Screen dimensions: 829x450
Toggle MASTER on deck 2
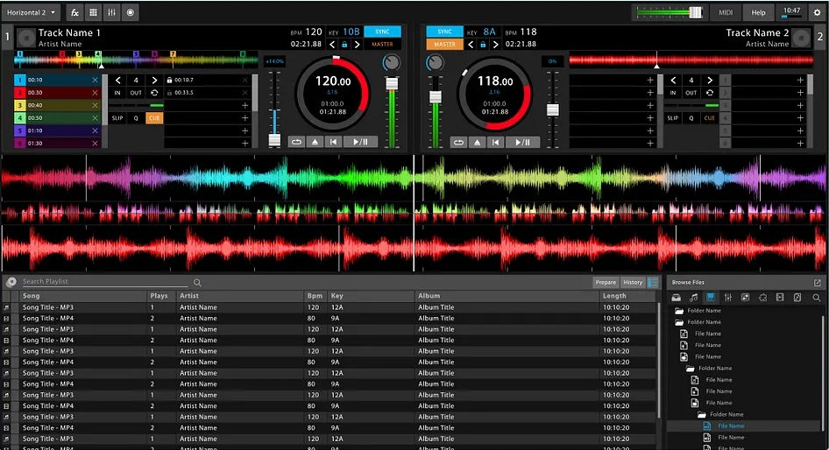(x=444, y=45)
